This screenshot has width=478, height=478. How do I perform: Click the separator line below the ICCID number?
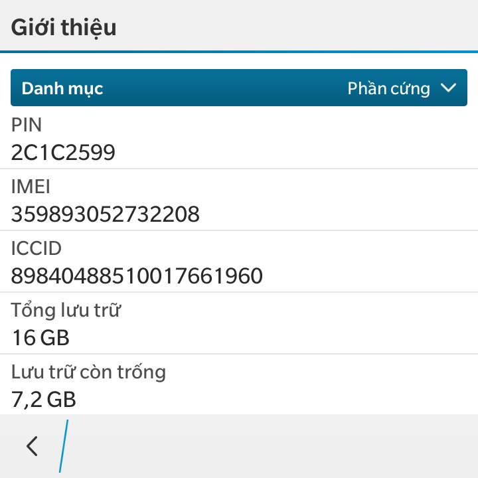tap(239, 292)
